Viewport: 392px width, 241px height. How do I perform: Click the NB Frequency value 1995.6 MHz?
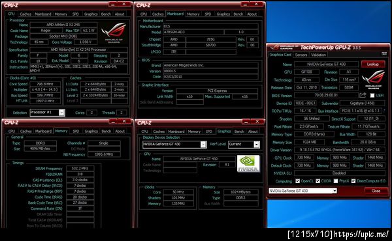tap(104, 154)
